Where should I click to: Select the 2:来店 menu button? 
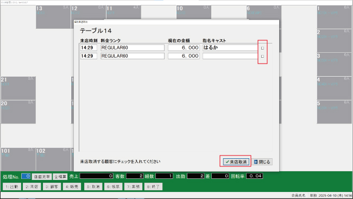[31, 186]
